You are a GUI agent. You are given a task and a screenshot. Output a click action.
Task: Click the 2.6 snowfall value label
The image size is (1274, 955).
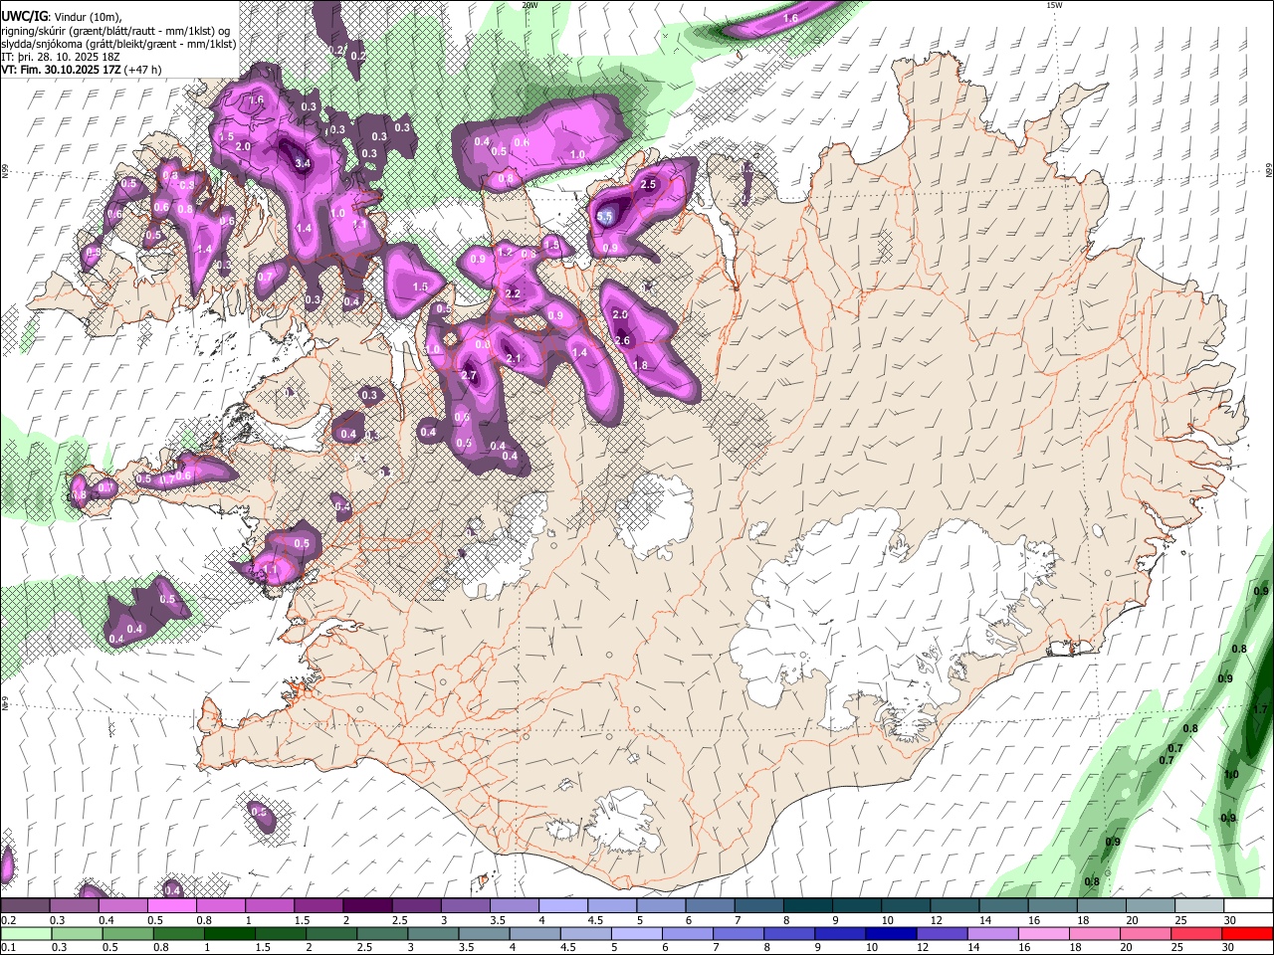pyautogui.click(x=623, y=340)
